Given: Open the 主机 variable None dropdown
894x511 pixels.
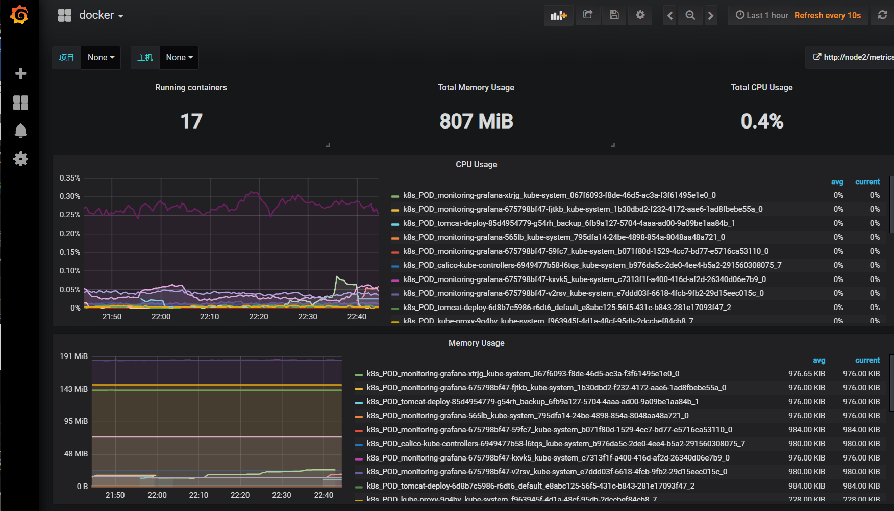Looking at the screenshot, I should point(179,58).
